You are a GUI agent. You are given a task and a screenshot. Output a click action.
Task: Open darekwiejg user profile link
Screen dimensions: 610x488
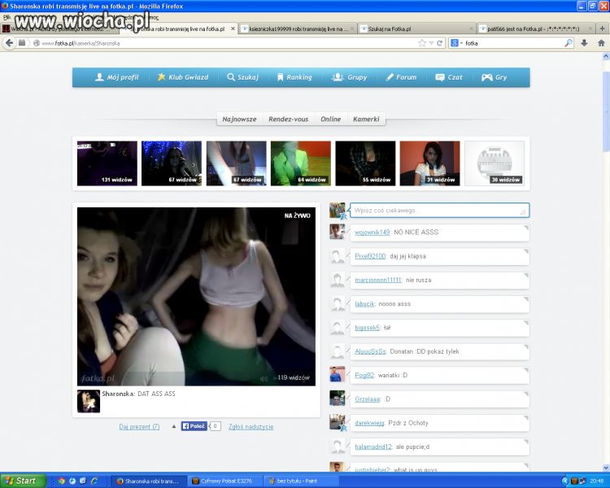(x=369, y=423)
